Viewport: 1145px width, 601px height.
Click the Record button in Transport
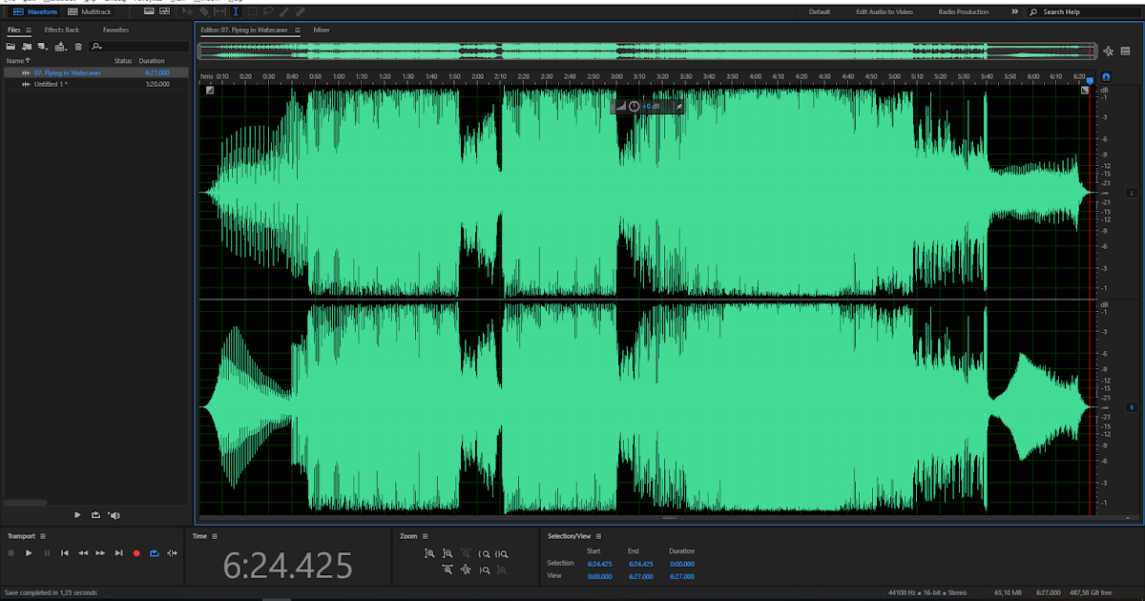click(x=136, y=553)
